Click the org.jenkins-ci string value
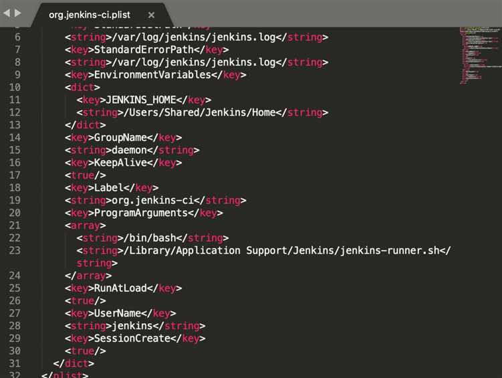This screenshot has width=502, height=378. [x=152, y=200]
